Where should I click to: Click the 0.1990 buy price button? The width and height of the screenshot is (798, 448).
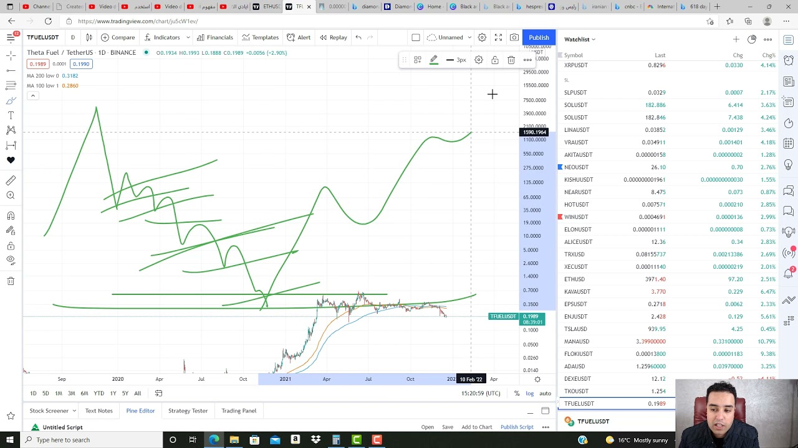click(80, 64)
